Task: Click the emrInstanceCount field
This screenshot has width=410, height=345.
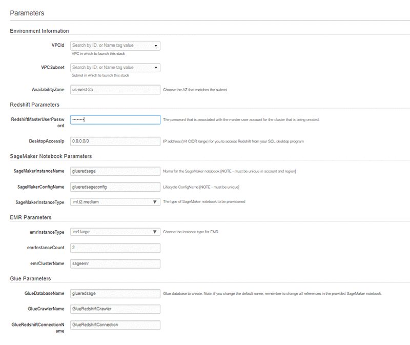Action: pyautogui.click(x=115, y=248)
